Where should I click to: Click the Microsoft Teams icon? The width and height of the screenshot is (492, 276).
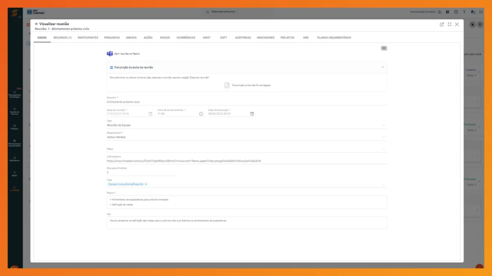point(110,54)
